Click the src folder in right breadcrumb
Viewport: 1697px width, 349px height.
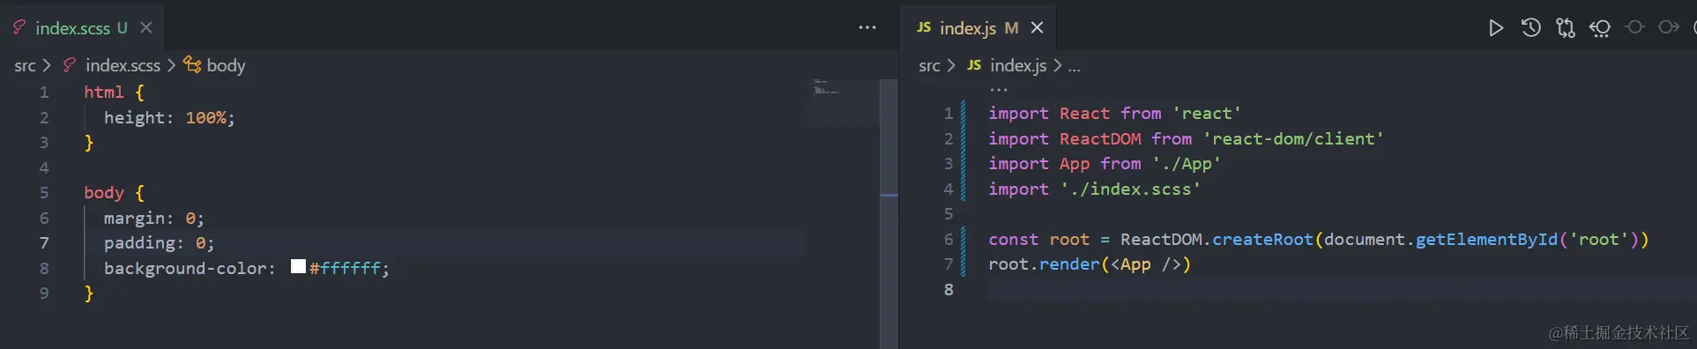pos(929,65)
